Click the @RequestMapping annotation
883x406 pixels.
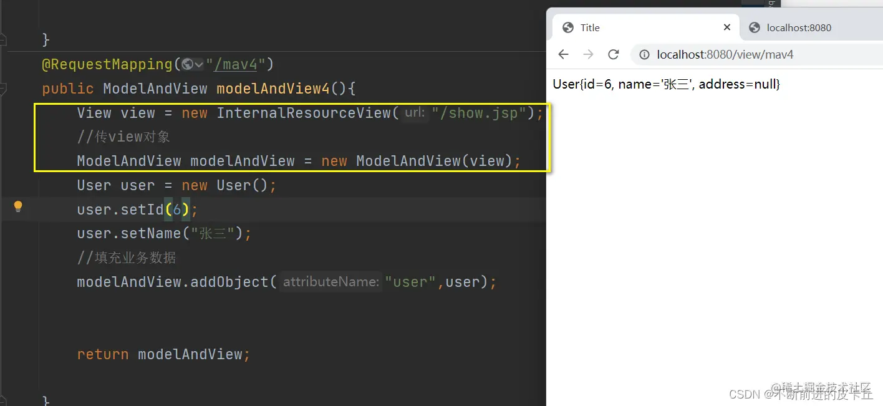click(107, 64)
